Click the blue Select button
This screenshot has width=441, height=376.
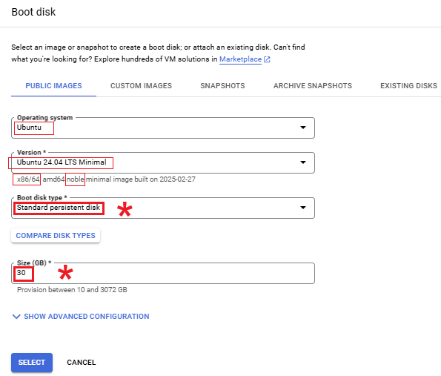32,363
